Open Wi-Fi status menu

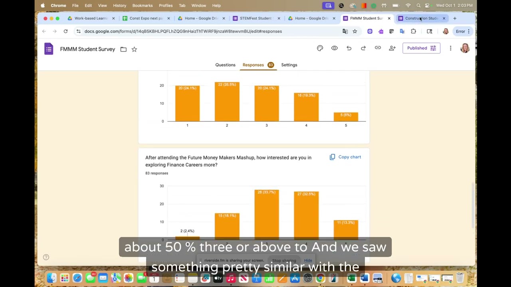coord(408,6)
